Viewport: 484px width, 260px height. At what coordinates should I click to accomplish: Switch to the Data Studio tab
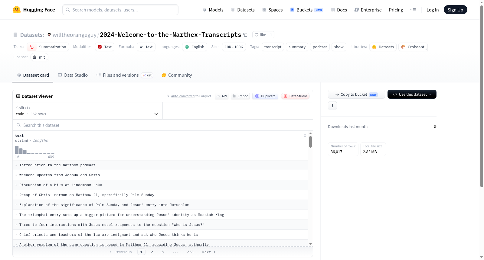point(73,75)
